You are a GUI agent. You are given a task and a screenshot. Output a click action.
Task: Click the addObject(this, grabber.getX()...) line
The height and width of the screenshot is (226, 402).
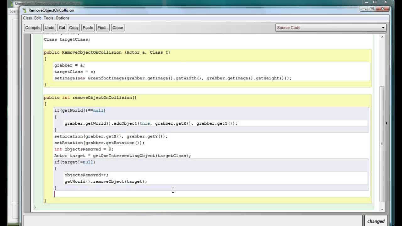[151, 123]
